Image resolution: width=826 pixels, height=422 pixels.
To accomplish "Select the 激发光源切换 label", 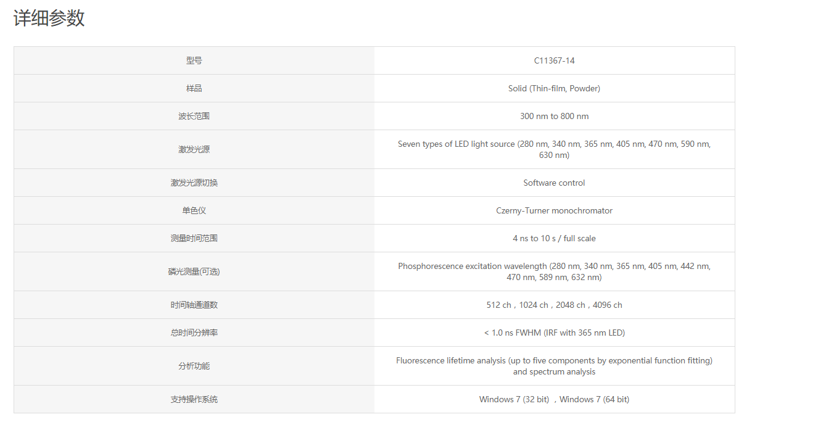I will (x=194, y=183).
